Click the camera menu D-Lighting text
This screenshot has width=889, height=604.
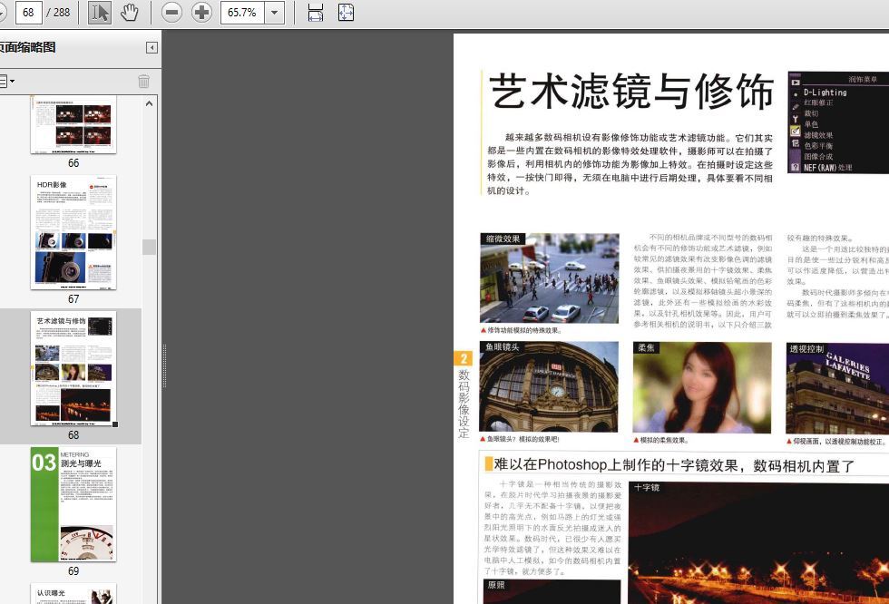[x=825, y=93]
